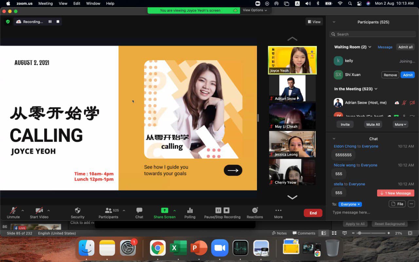Viewport: 419px width, 262px height.
Task: Click the 1 New Message notification
Action: 395,193
